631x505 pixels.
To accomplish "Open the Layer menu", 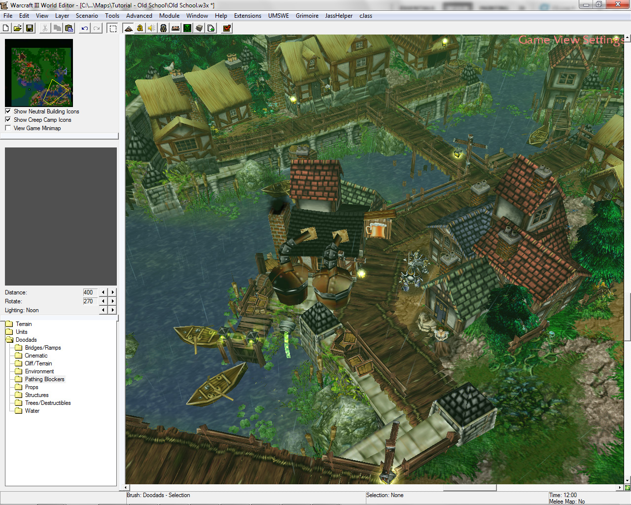I will 62,16.
